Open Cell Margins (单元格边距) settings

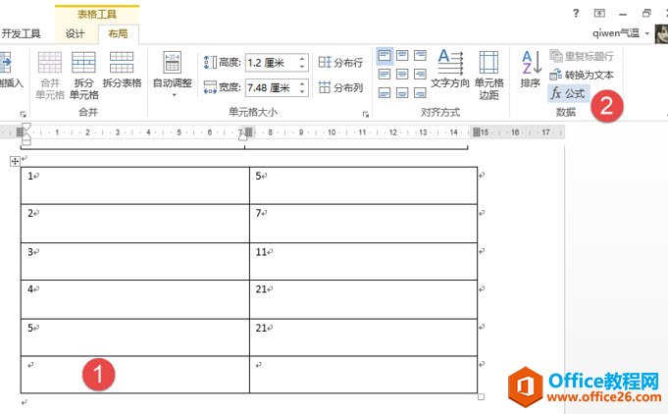(488, 75)
